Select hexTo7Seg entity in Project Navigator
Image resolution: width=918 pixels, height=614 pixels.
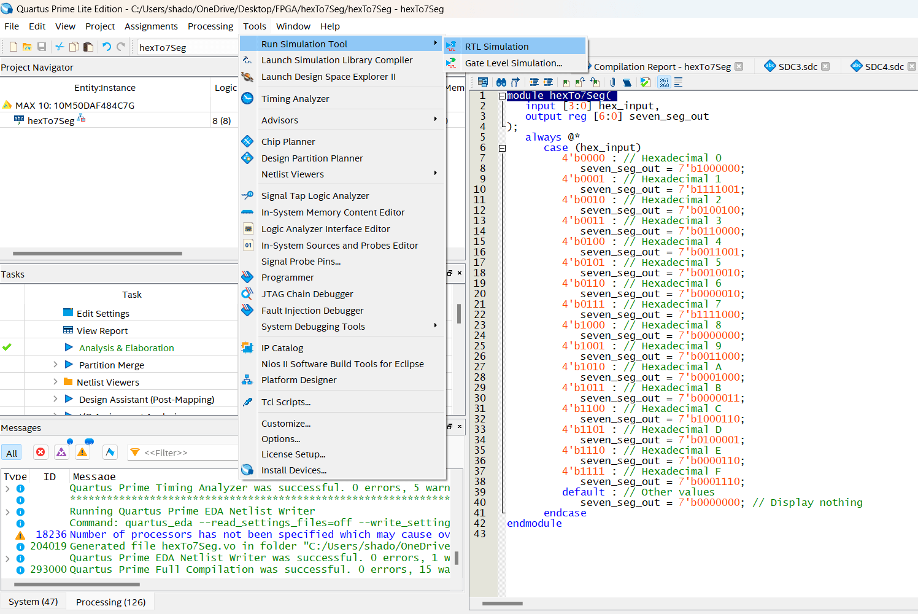coord(51,120)
